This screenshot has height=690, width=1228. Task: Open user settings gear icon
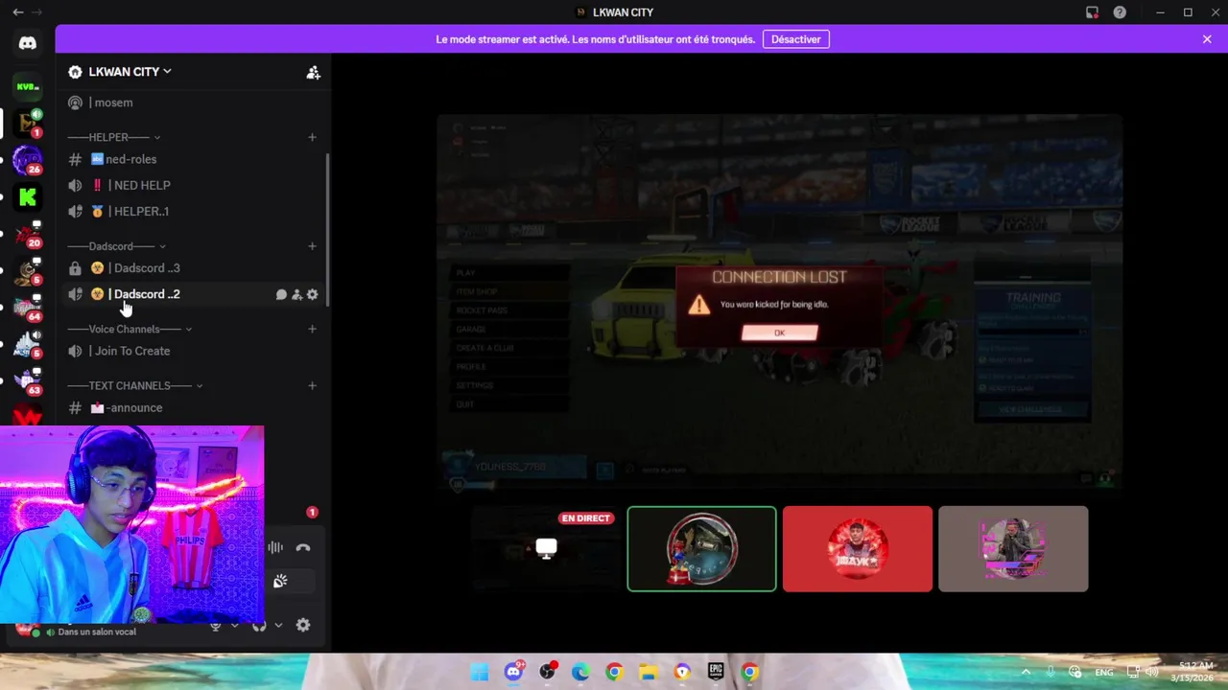[x=303, y=625]
